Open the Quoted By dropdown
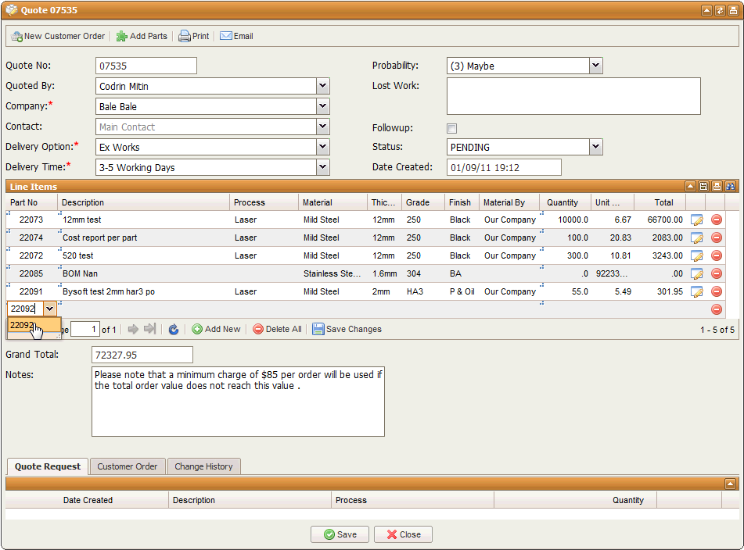This screenshot has height=550, width=744. click(x=322, y=86)
